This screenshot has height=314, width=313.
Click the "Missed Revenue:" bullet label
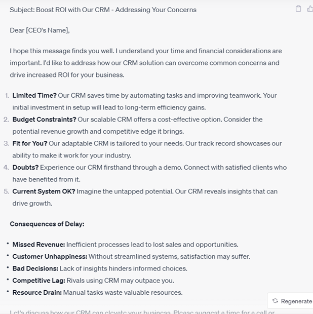[38, 245]
